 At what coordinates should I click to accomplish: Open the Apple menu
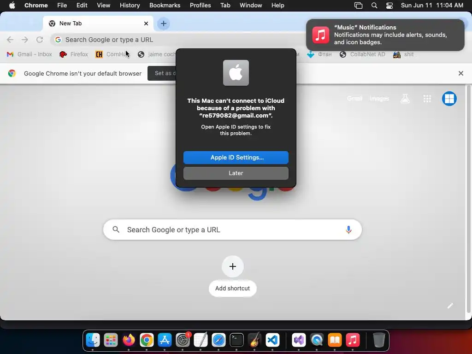click(12, 6)
